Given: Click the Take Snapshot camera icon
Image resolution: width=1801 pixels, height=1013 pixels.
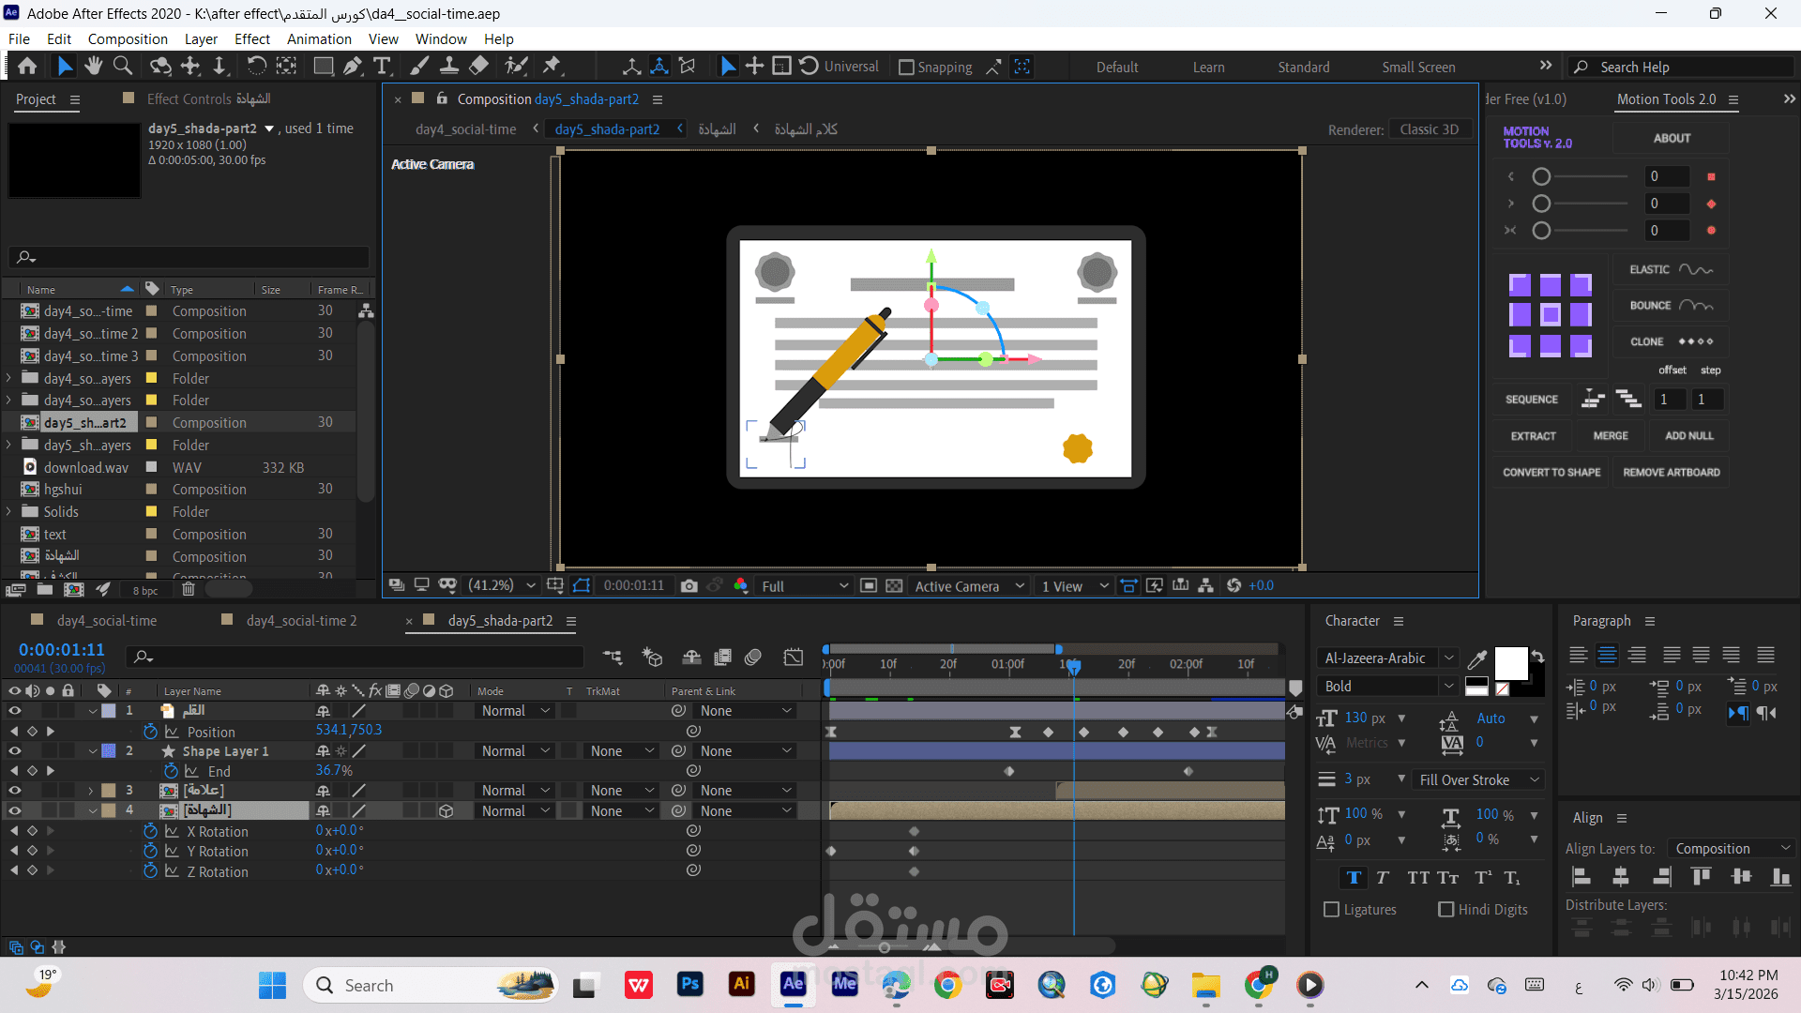Looking at the screenshot, I should pos(689,585).
